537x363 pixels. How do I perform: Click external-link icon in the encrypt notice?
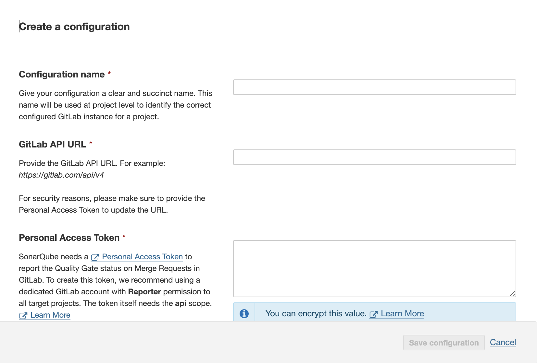point(373,314)
